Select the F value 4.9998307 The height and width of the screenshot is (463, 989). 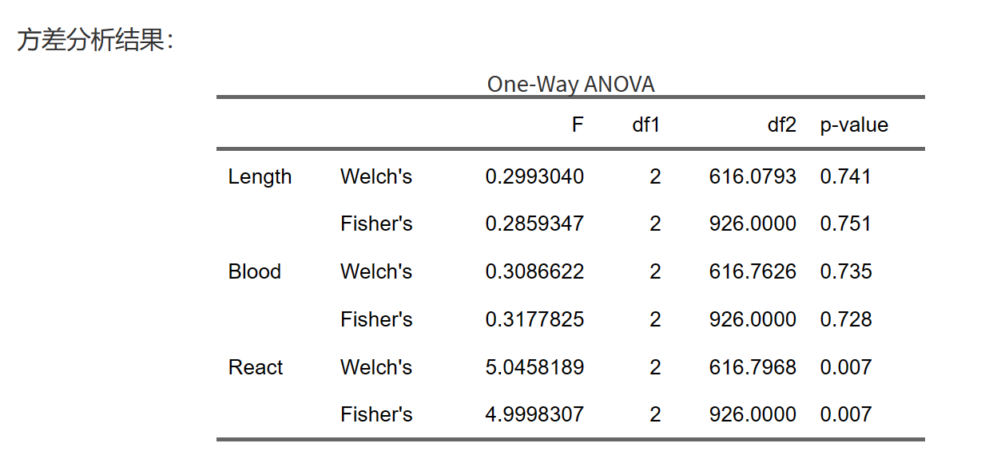click(x=534, y=414)
